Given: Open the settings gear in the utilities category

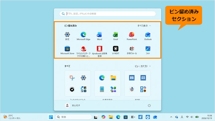Looking at the screenshot, I should [83, 78].
